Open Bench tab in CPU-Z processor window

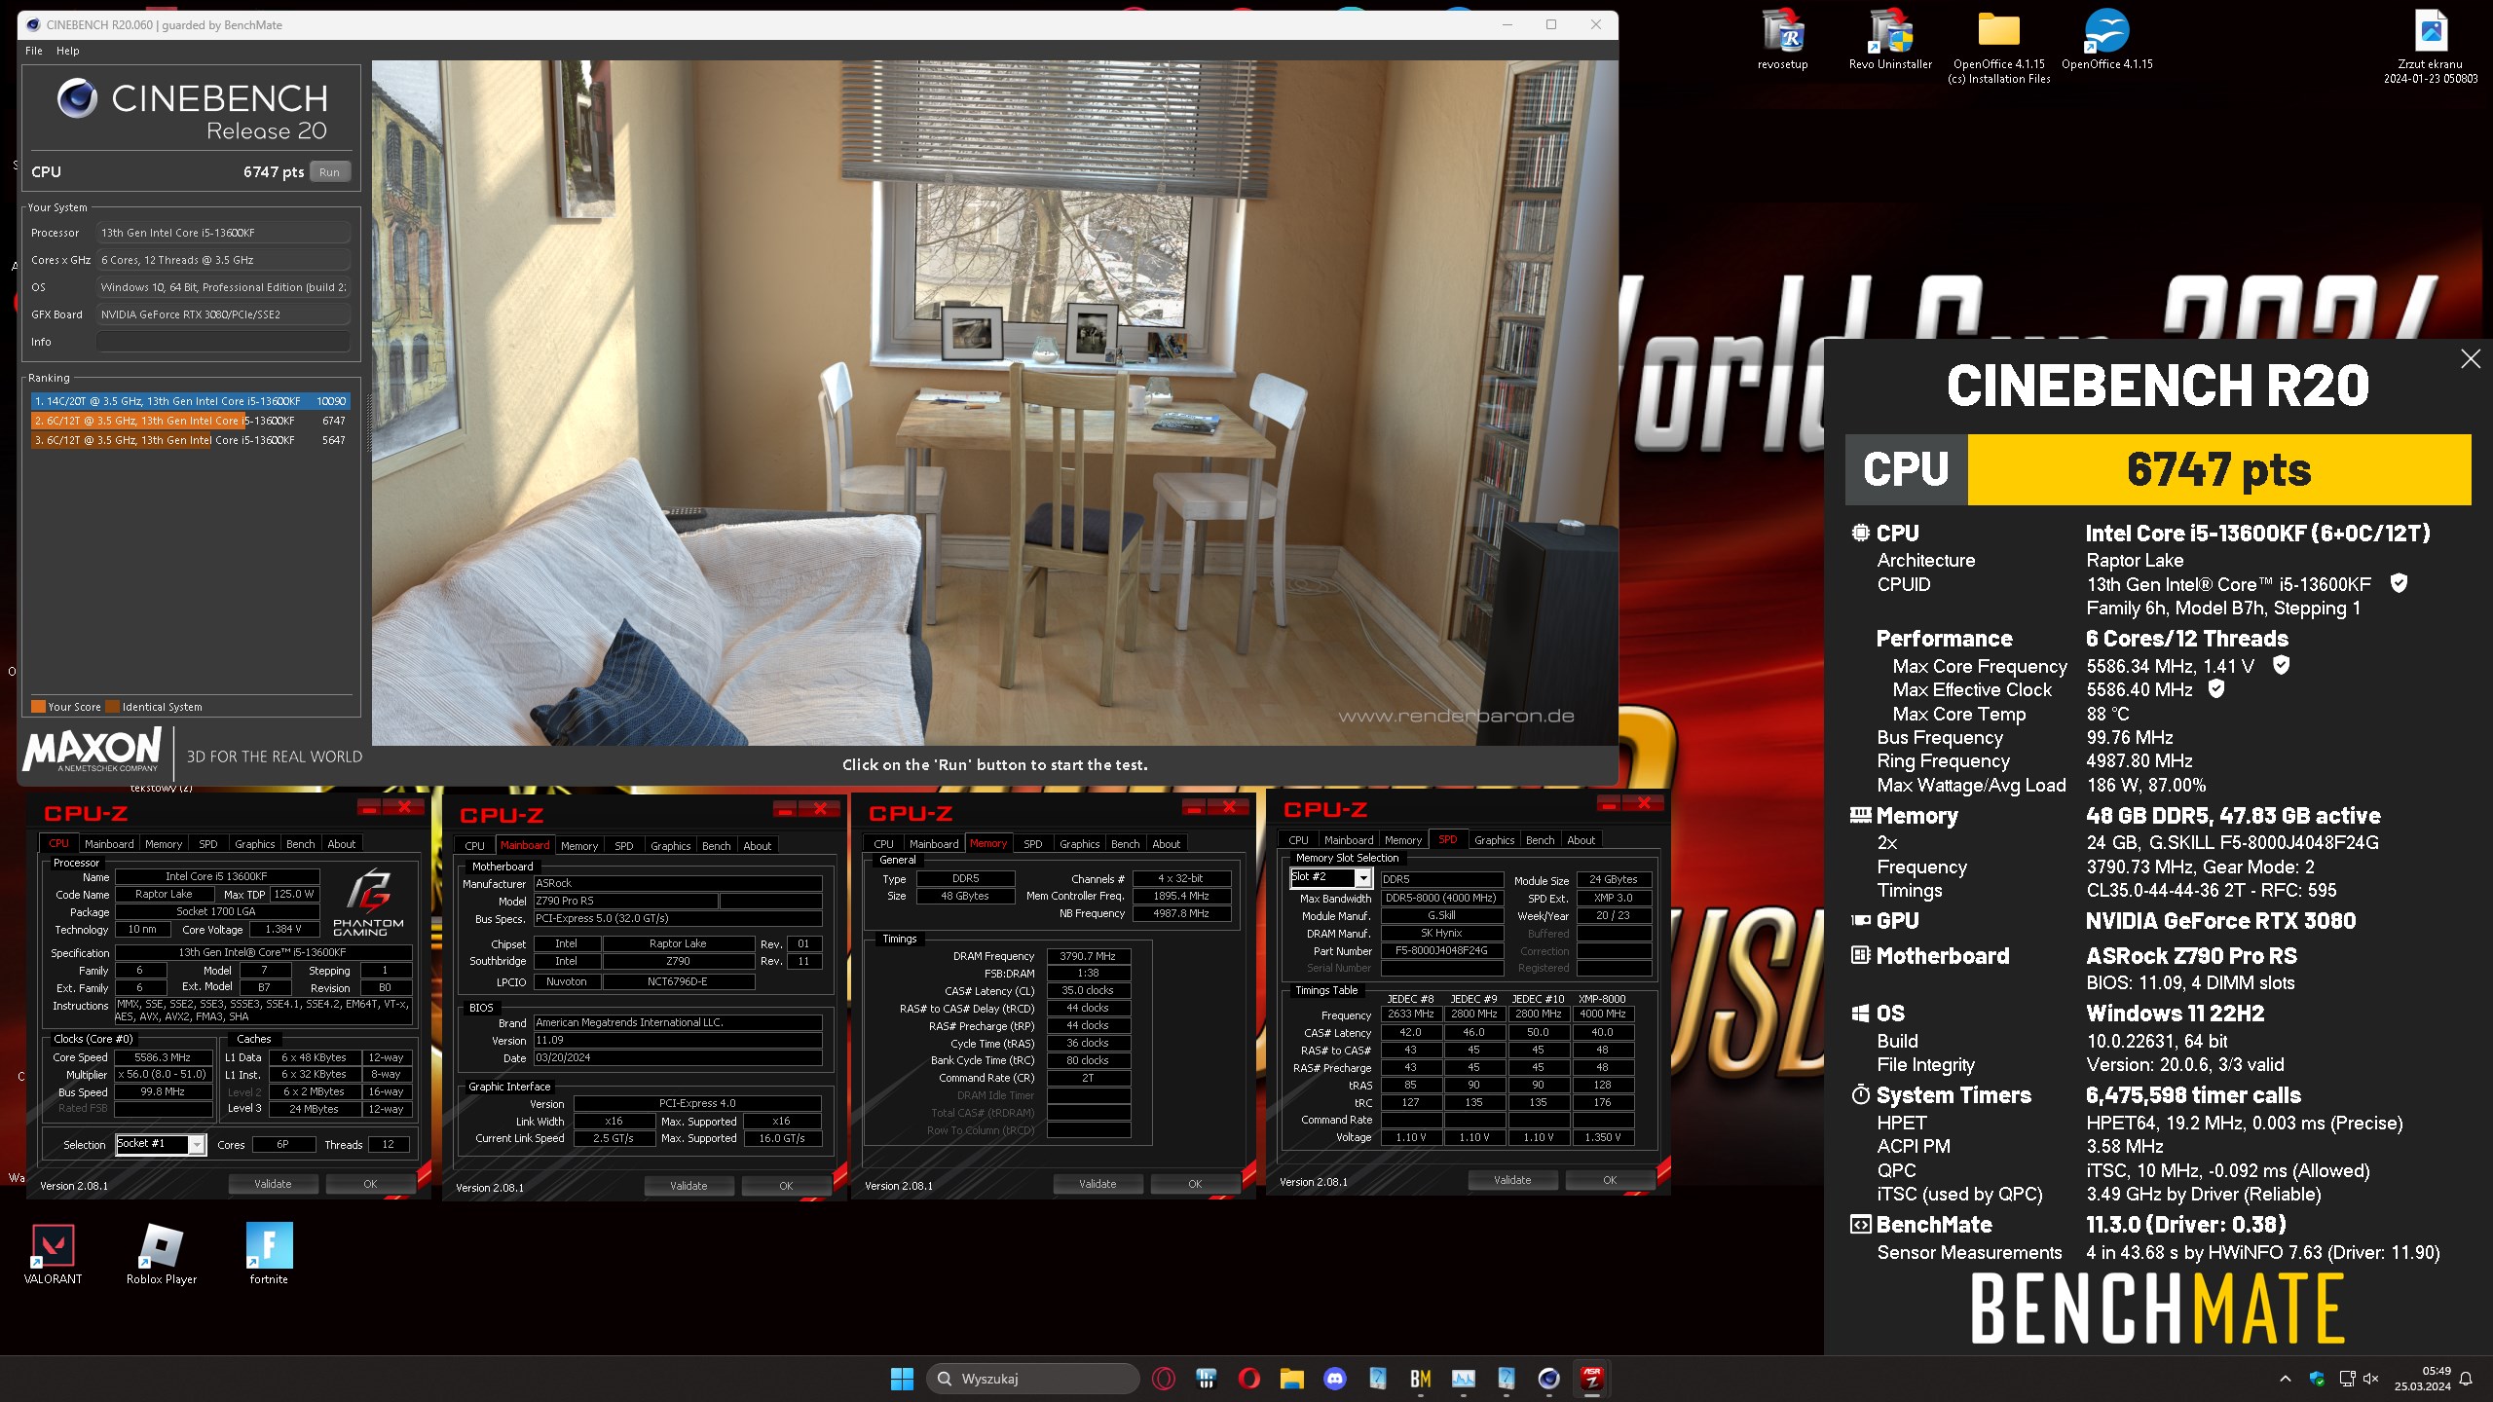pyautogui.click(x=300, y=844)
